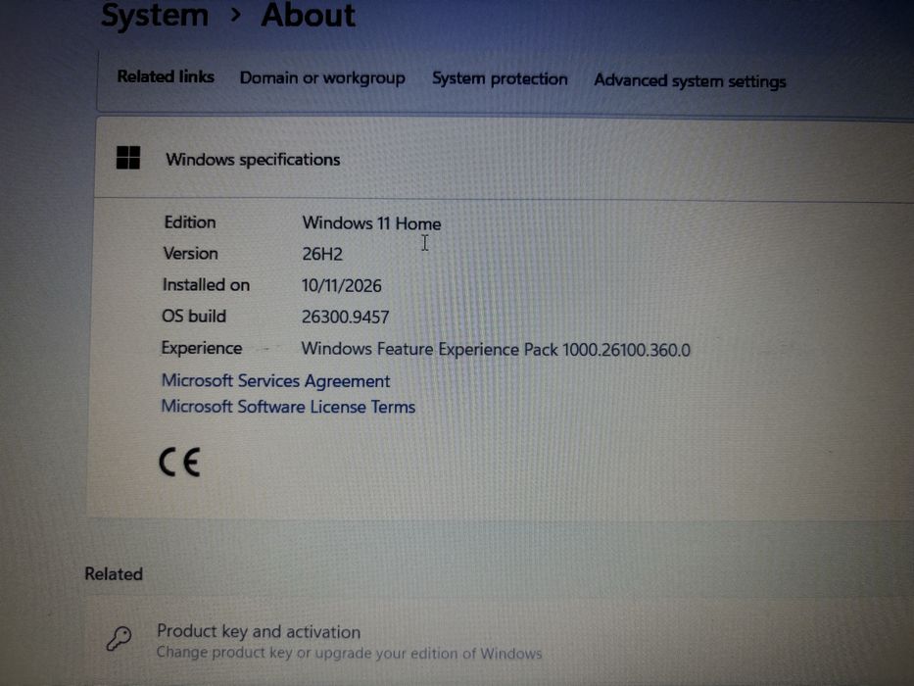The height and width of the screenshot is (686, 914).
Task: Click the CE mark logo
Action: coord(179,463)
